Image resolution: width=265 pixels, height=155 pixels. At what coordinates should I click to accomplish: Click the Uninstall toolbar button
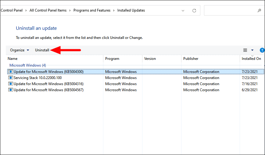pyautogui.click(x=42, y=50)
